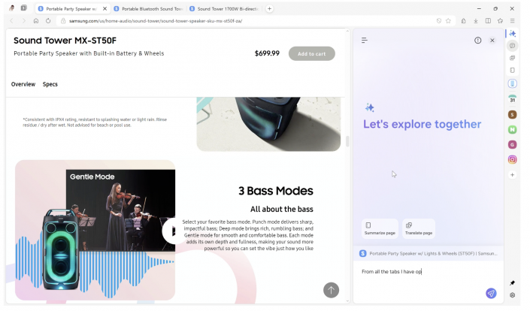This screenshot has height=311, width=530.
Task: Switch to Sound Tower 1700W browser tab
Action: coord(223,8)
